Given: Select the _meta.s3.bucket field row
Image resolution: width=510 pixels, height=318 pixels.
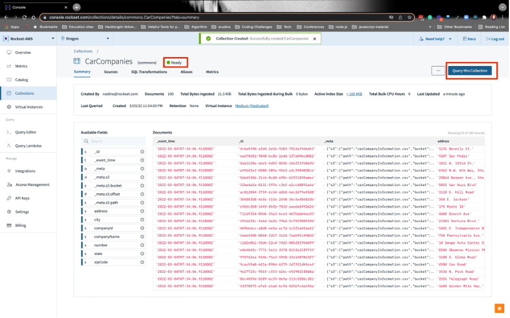Looking at the screenshot, I should pos(113,186).
